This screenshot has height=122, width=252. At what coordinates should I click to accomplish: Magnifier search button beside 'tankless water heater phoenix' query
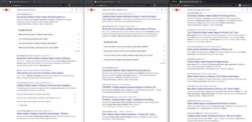coord(81,10)
